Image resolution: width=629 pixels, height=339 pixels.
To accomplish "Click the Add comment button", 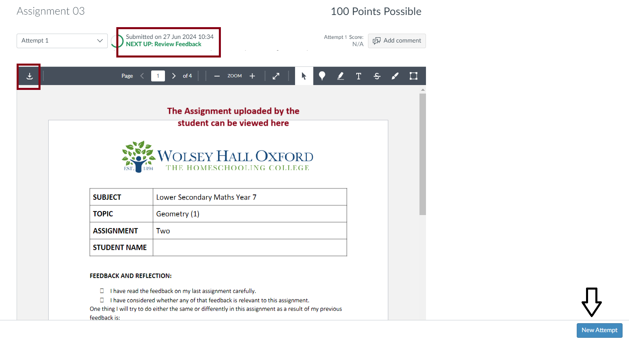I will (x=397, y=41).
